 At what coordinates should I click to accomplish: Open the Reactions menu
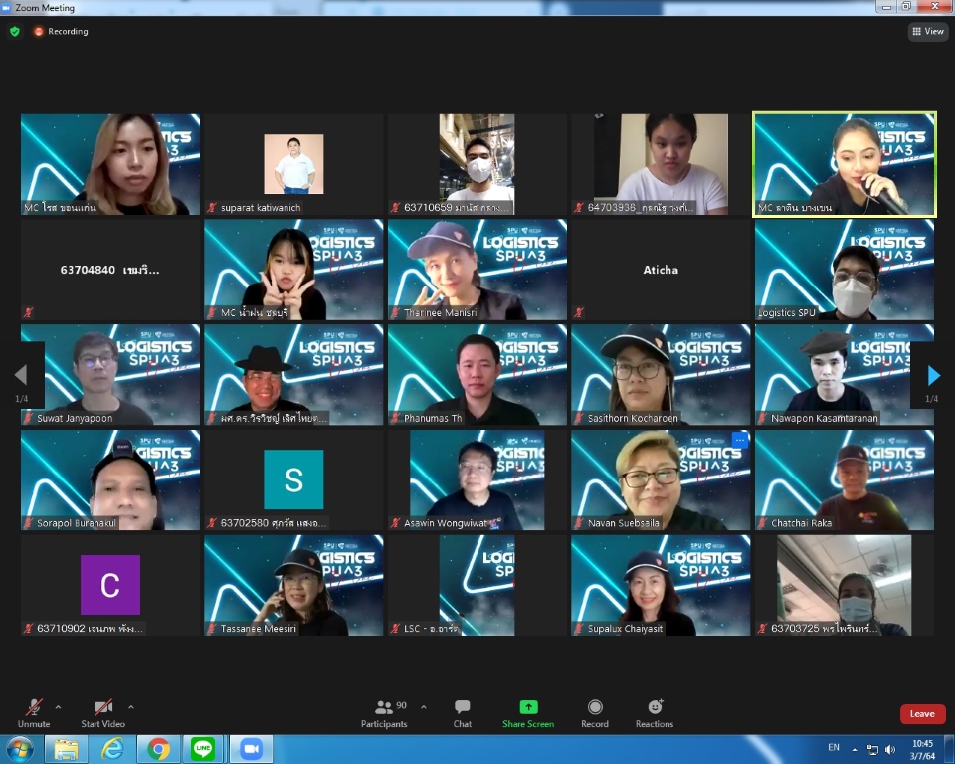pyautogui.click(x=655, y=713)
